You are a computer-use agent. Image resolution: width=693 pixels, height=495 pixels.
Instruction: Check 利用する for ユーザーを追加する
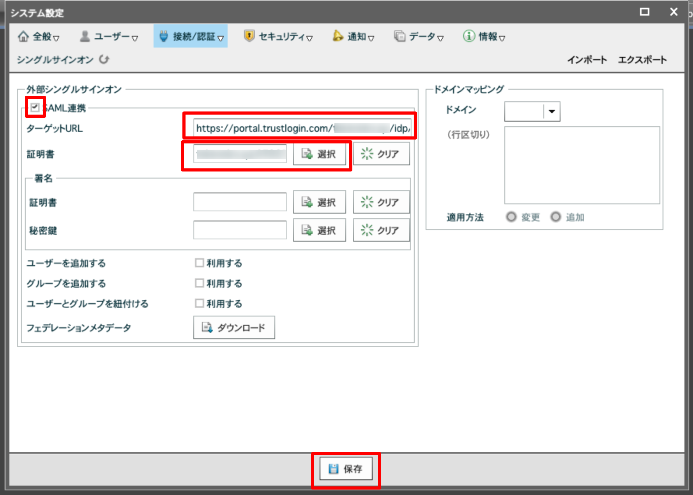pos(199,263)
